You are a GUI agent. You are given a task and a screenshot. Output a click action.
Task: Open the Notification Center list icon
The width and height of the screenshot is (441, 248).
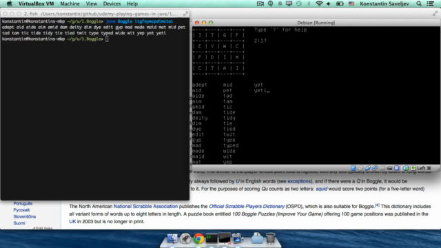(x=430, y=3)
